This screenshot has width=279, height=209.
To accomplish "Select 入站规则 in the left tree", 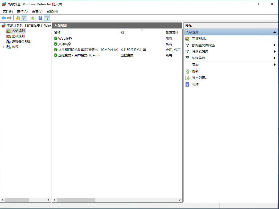I will click(18, 31).
